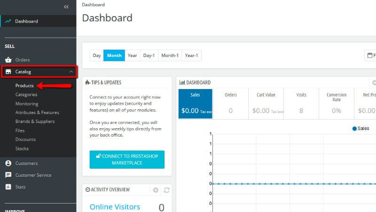Open the Customer Service menu label
Viewport: 376px width, 212px height.
(33, 175)
